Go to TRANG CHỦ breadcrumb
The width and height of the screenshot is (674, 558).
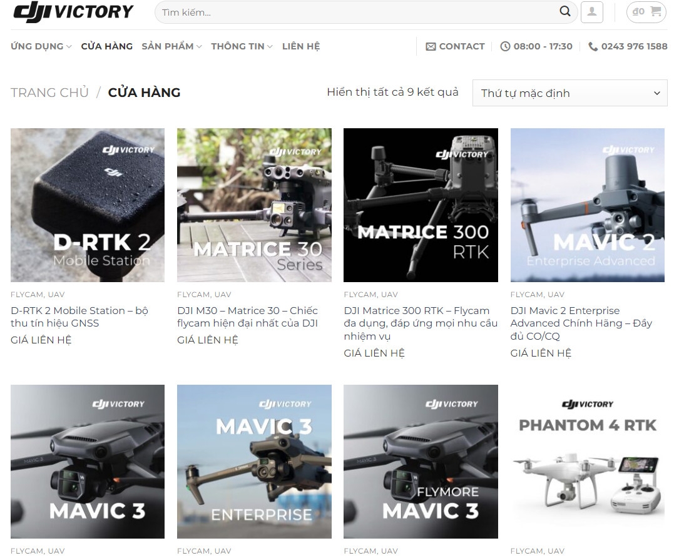pyautogui.click(x=49, y=93)
